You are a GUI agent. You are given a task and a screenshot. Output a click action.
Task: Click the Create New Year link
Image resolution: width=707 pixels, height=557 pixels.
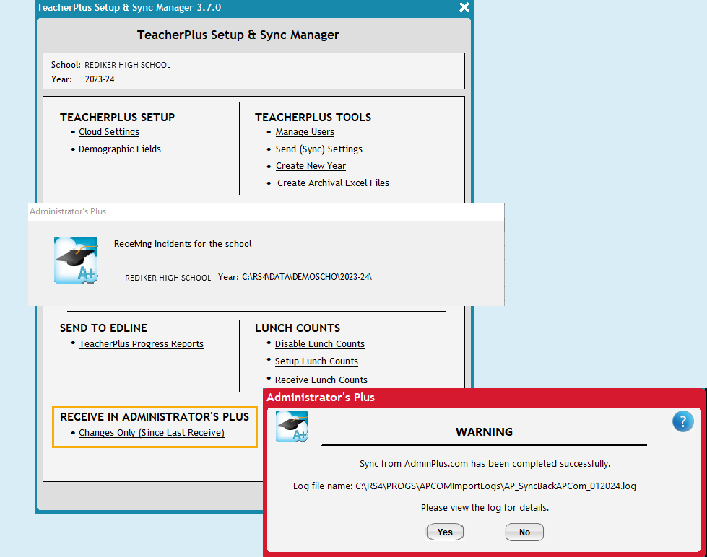(311, 165)
